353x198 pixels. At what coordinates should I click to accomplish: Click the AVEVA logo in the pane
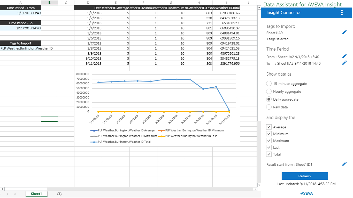pos(306,193)
